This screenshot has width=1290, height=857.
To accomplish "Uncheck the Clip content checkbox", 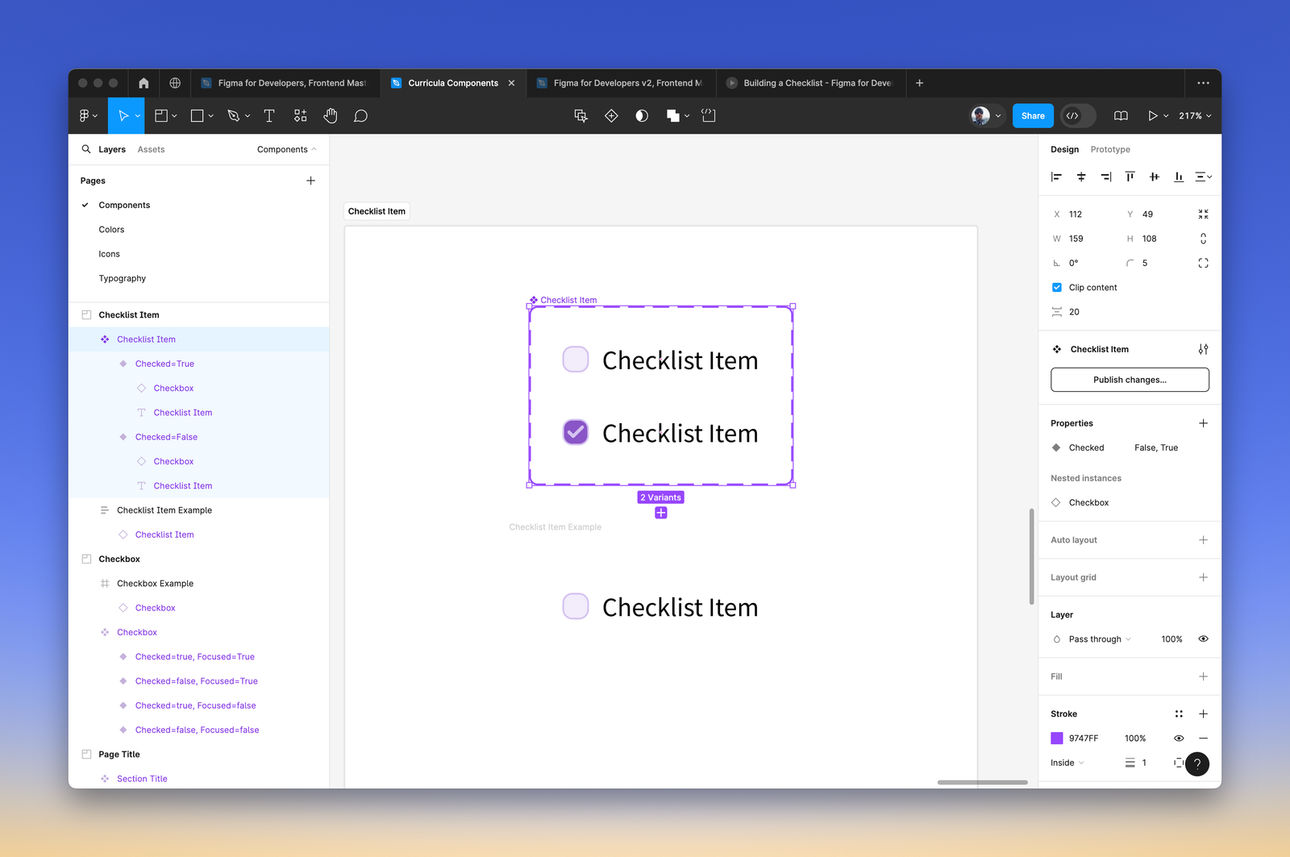I will coord(1056,287).
